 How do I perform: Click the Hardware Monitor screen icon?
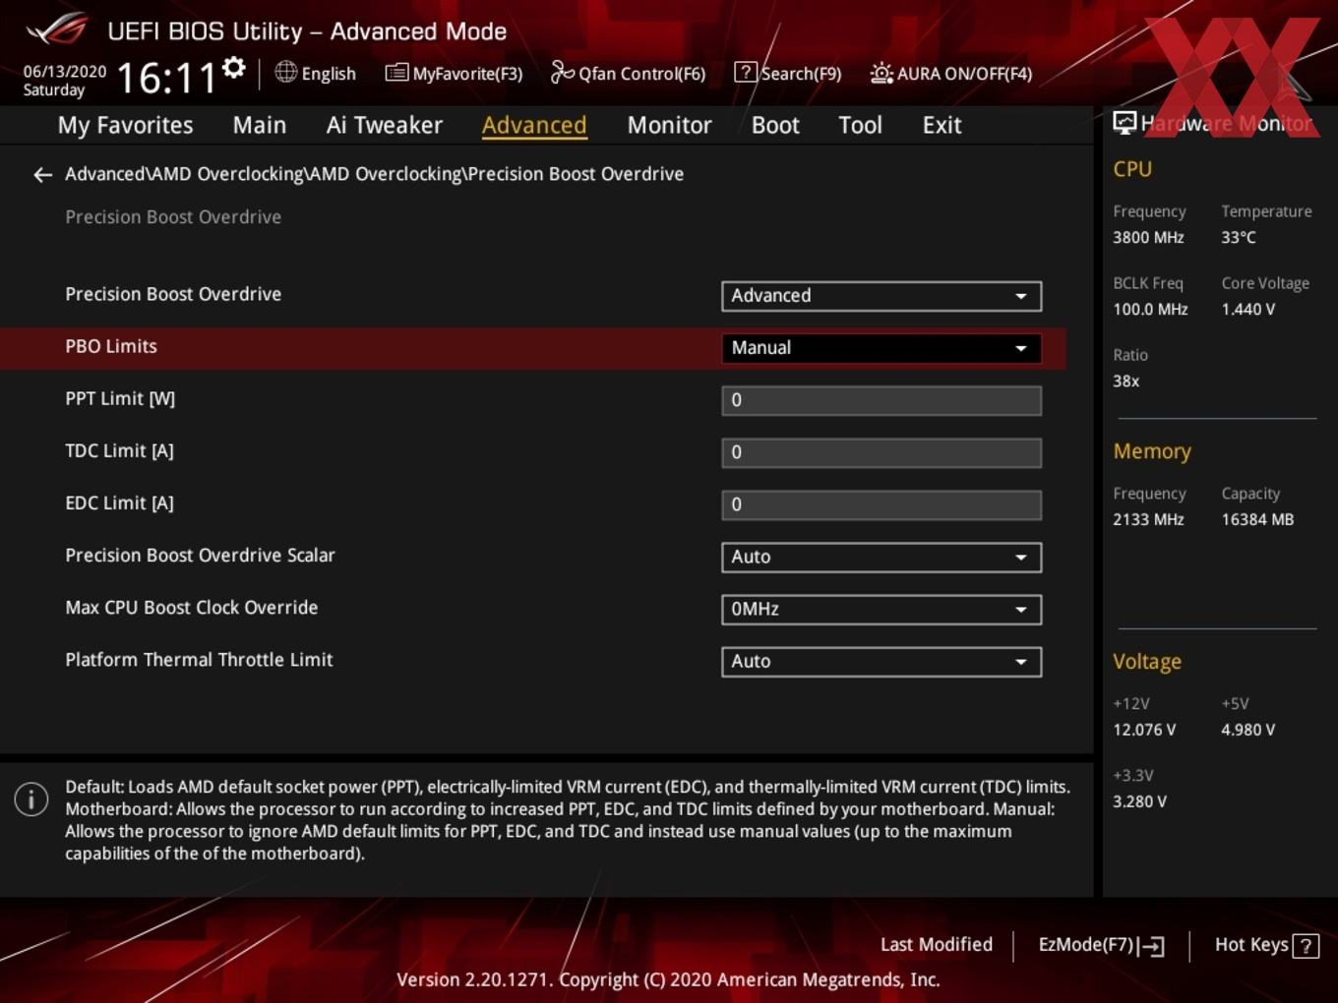pyautogui.click(x=1125, y=122)
